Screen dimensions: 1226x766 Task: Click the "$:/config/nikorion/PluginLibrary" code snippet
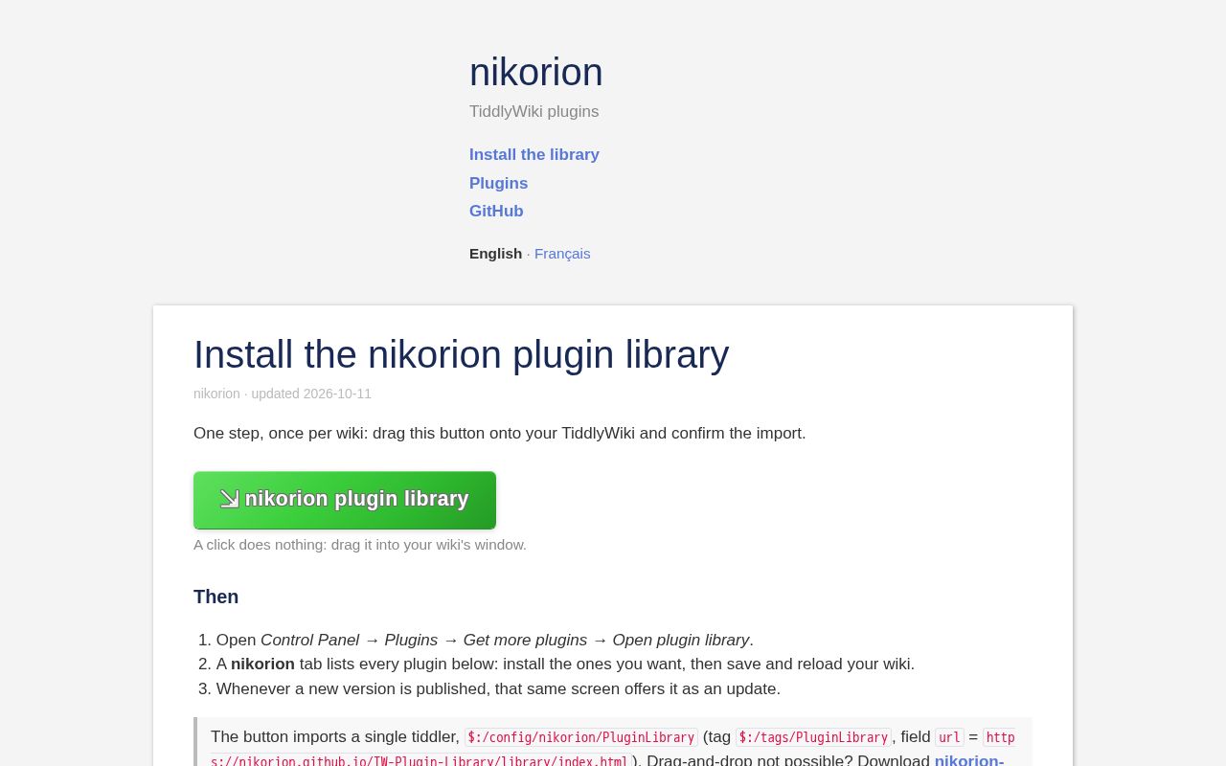click(x=581, y=737)
